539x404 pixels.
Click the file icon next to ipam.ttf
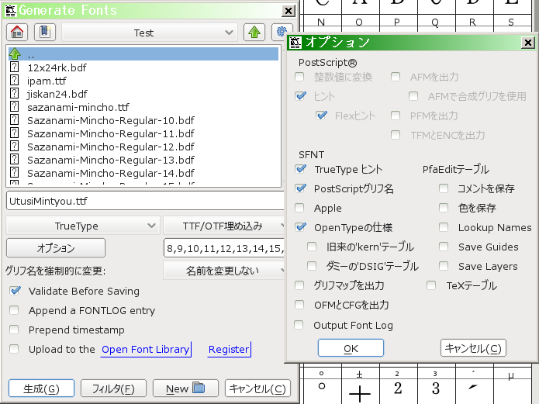(14, 80)
